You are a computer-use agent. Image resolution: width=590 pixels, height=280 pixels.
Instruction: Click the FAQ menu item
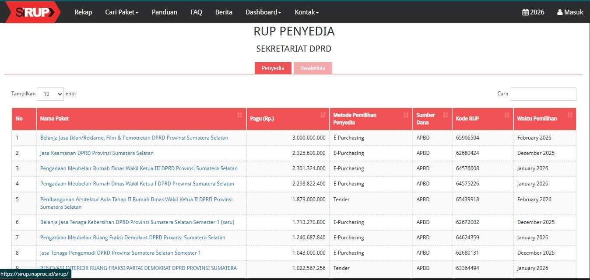click(196, 12)
